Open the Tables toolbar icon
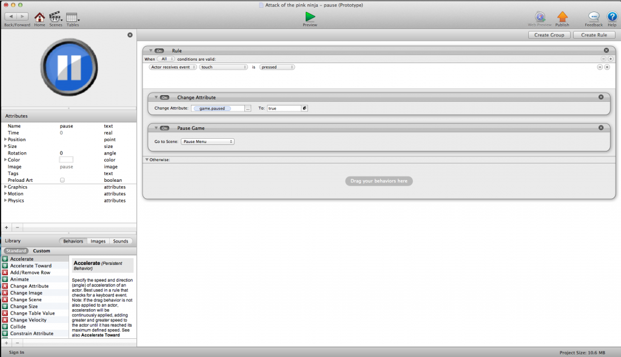Image resolution: width=621 pixels, height=357 pixels. pyautogui.click(x=72, y=17)
